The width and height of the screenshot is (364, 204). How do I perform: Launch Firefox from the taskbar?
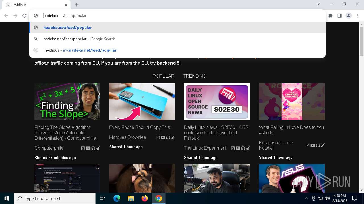[145, 198]
